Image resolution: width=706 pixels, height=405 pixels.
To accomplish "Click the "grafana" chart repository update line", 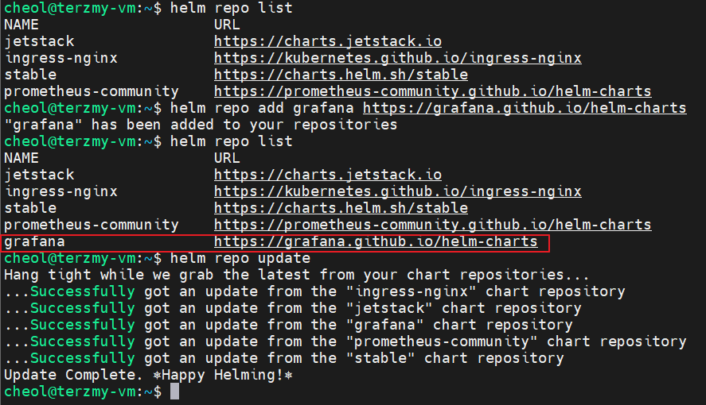I will [288, 325].
